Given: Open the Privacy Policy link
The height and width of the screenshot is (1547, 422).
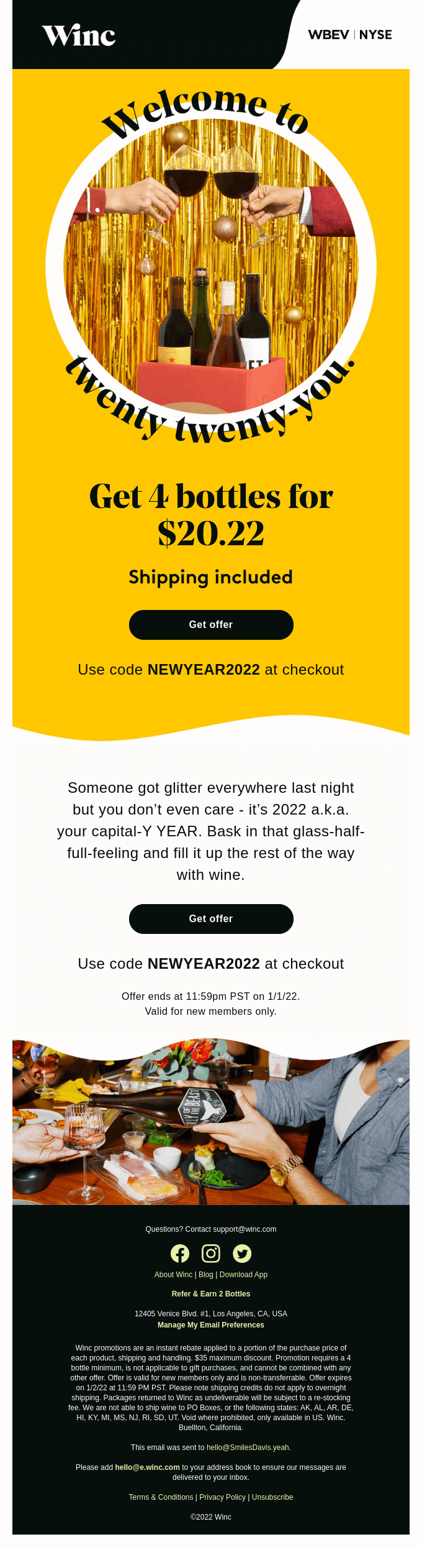Looking at the screenshot, I should 222,1497.
